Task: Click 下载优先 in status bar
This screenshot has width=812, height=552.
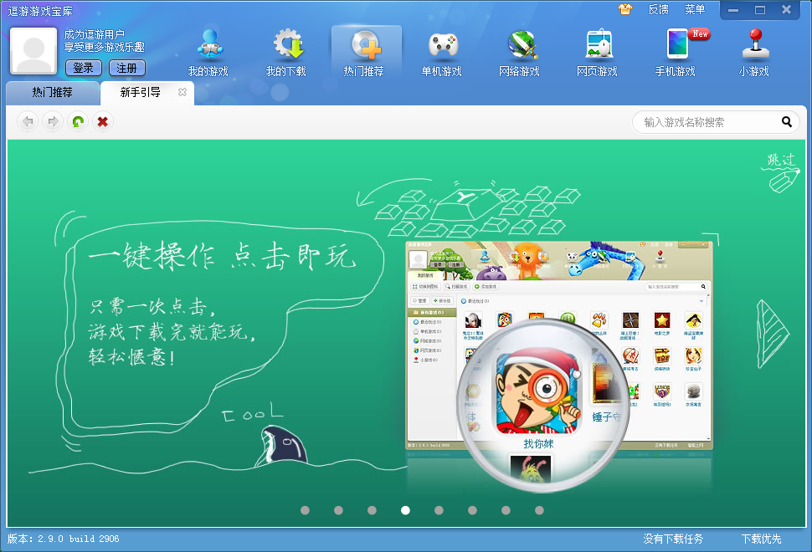Action: coord(761,539)
